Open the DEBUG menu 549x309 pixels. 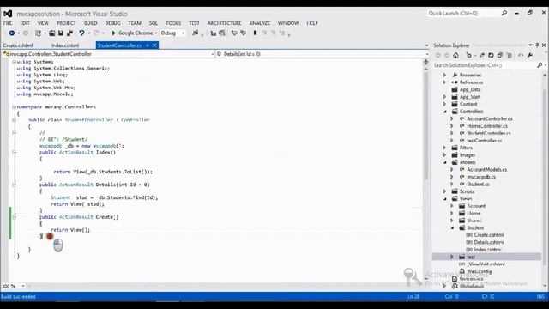[112, 23]
